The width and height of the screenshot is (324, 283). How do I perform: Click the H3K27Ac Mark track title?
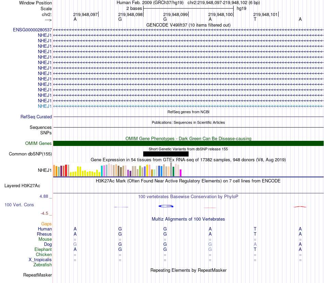coord(188,181)
